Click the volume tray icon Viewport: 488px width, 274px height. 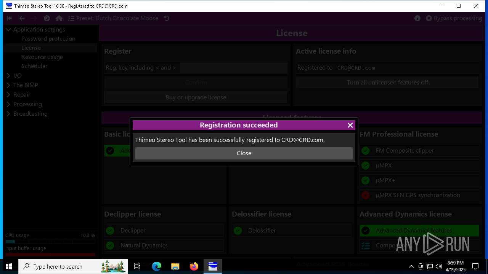pos(439,266)
